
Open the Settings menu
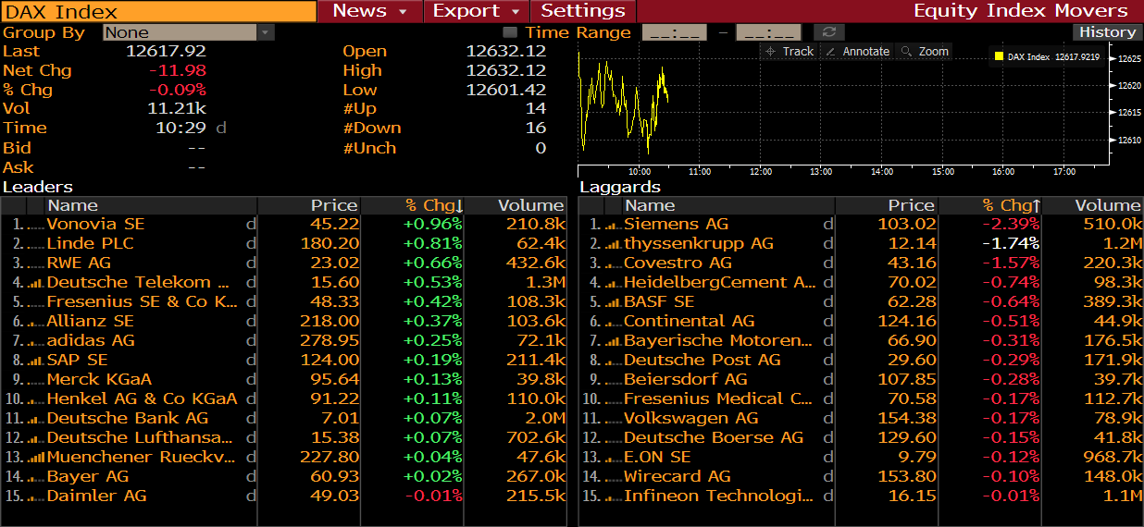tap(582, 11)
